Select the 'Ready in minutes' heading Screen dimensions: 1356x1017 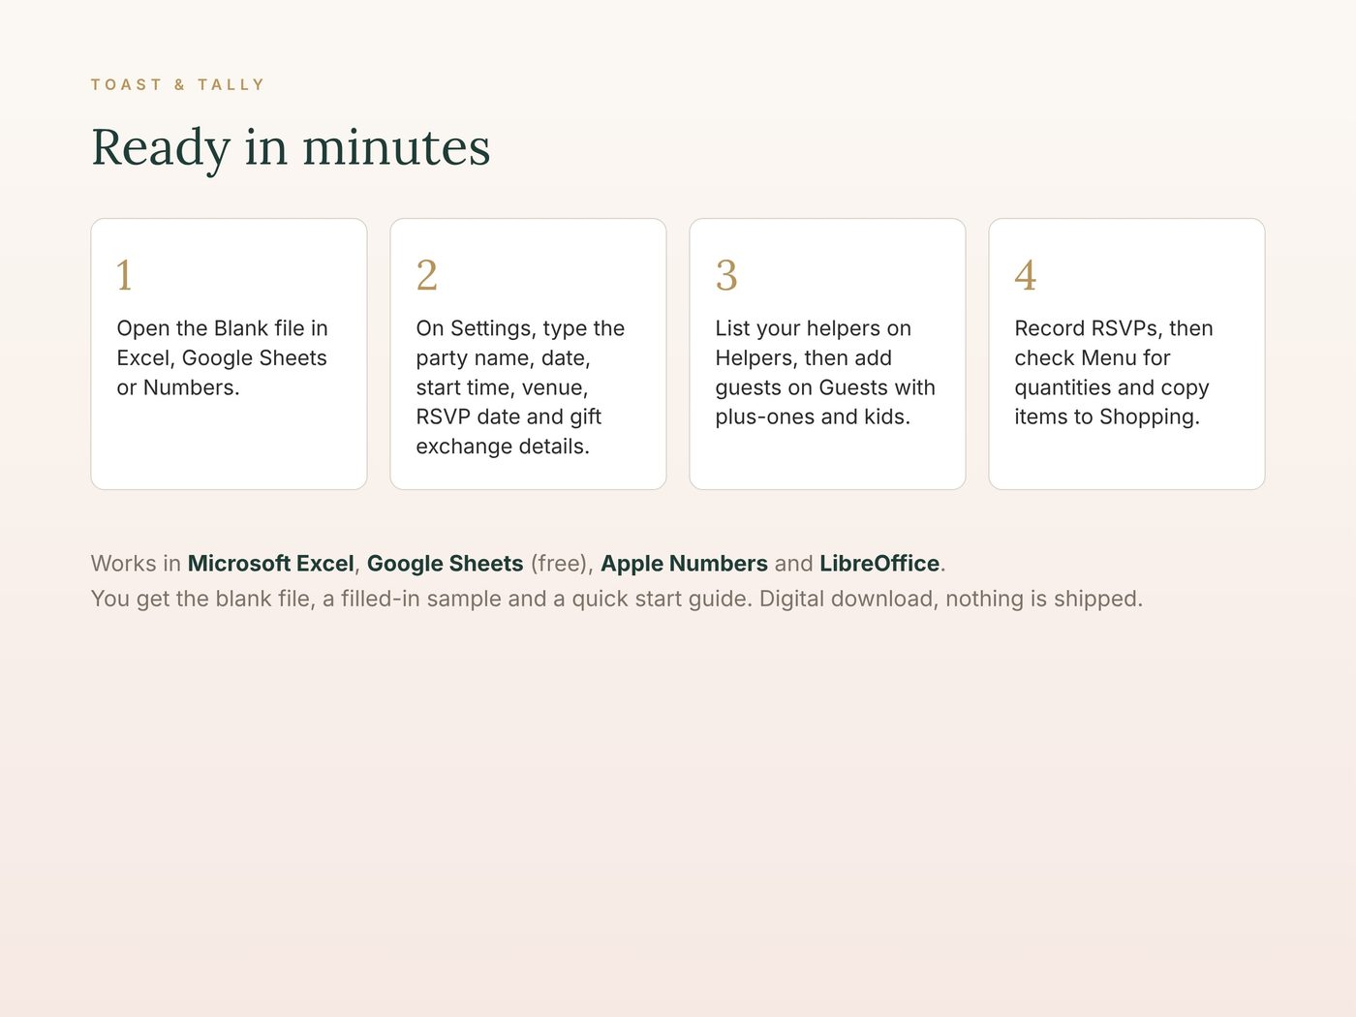tap(291, 148)
